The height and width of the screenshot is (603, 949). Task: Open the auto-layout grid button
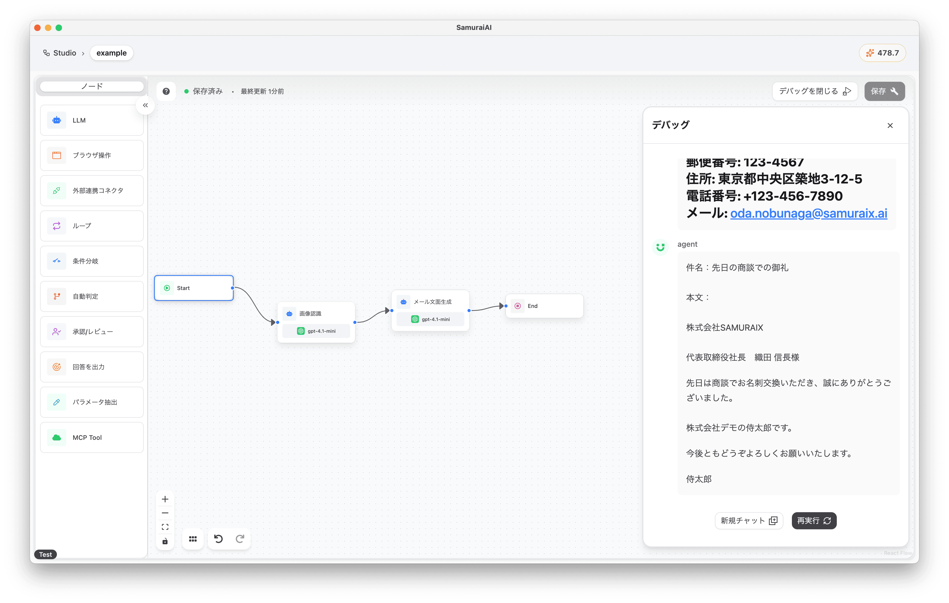193,539
